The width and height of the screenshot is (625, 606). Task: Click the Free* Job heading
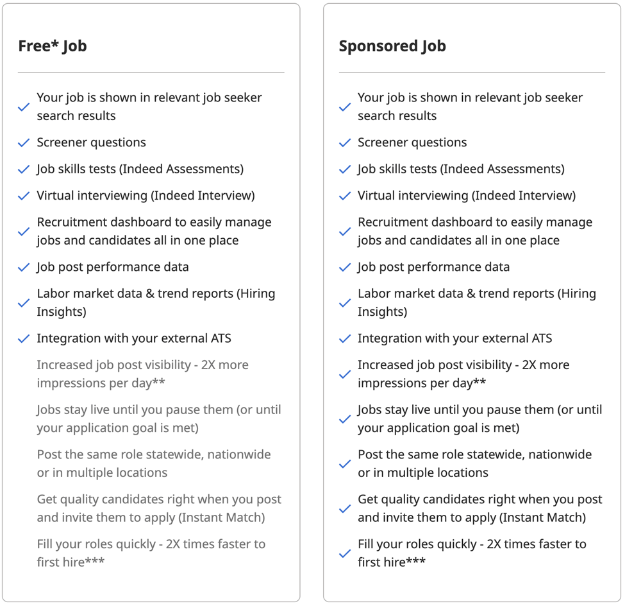pos(53,46)
